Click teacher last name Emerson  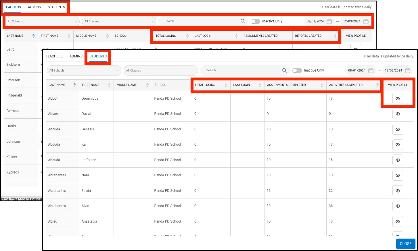(x=13, y=80)
